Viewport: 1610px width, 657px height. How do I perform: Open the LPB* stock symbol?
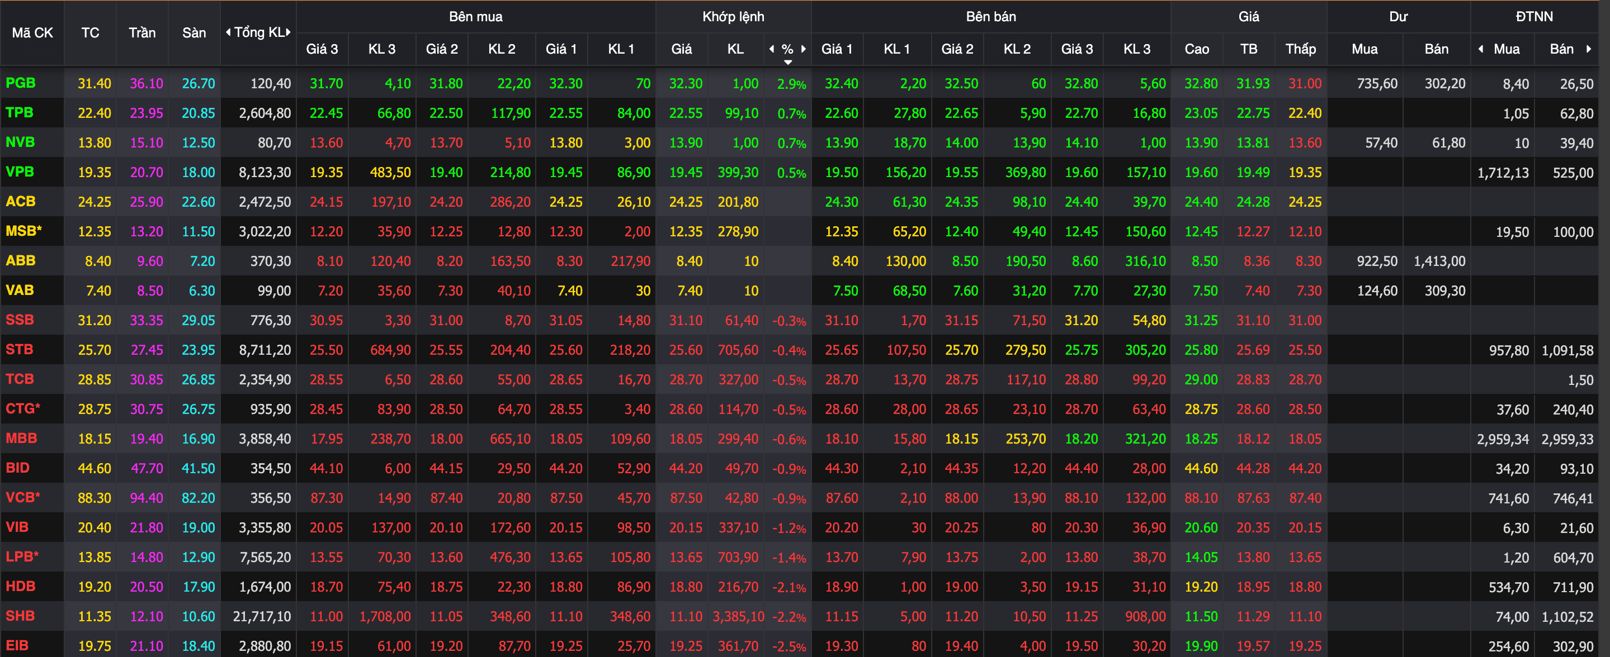pyautogui.click(x=22, y=556)
